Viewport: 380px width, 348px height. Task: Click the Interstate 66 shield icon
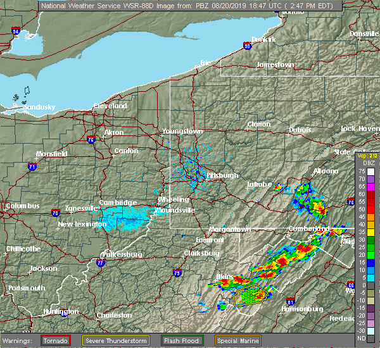pyautogui.click(x=351, y=285)
